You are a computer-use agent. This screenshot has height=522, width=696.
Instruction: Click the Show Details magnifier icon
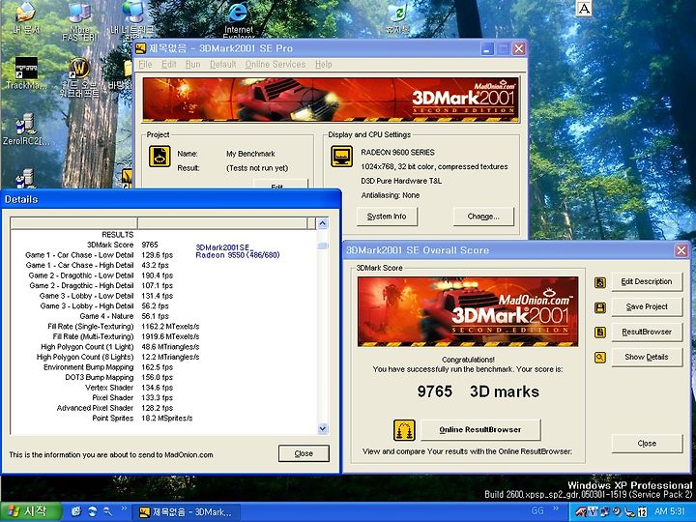[x=600, y=358]
